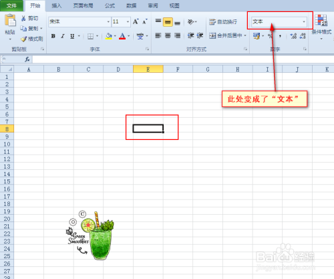Expand underline style arrow

click(79, 36)
